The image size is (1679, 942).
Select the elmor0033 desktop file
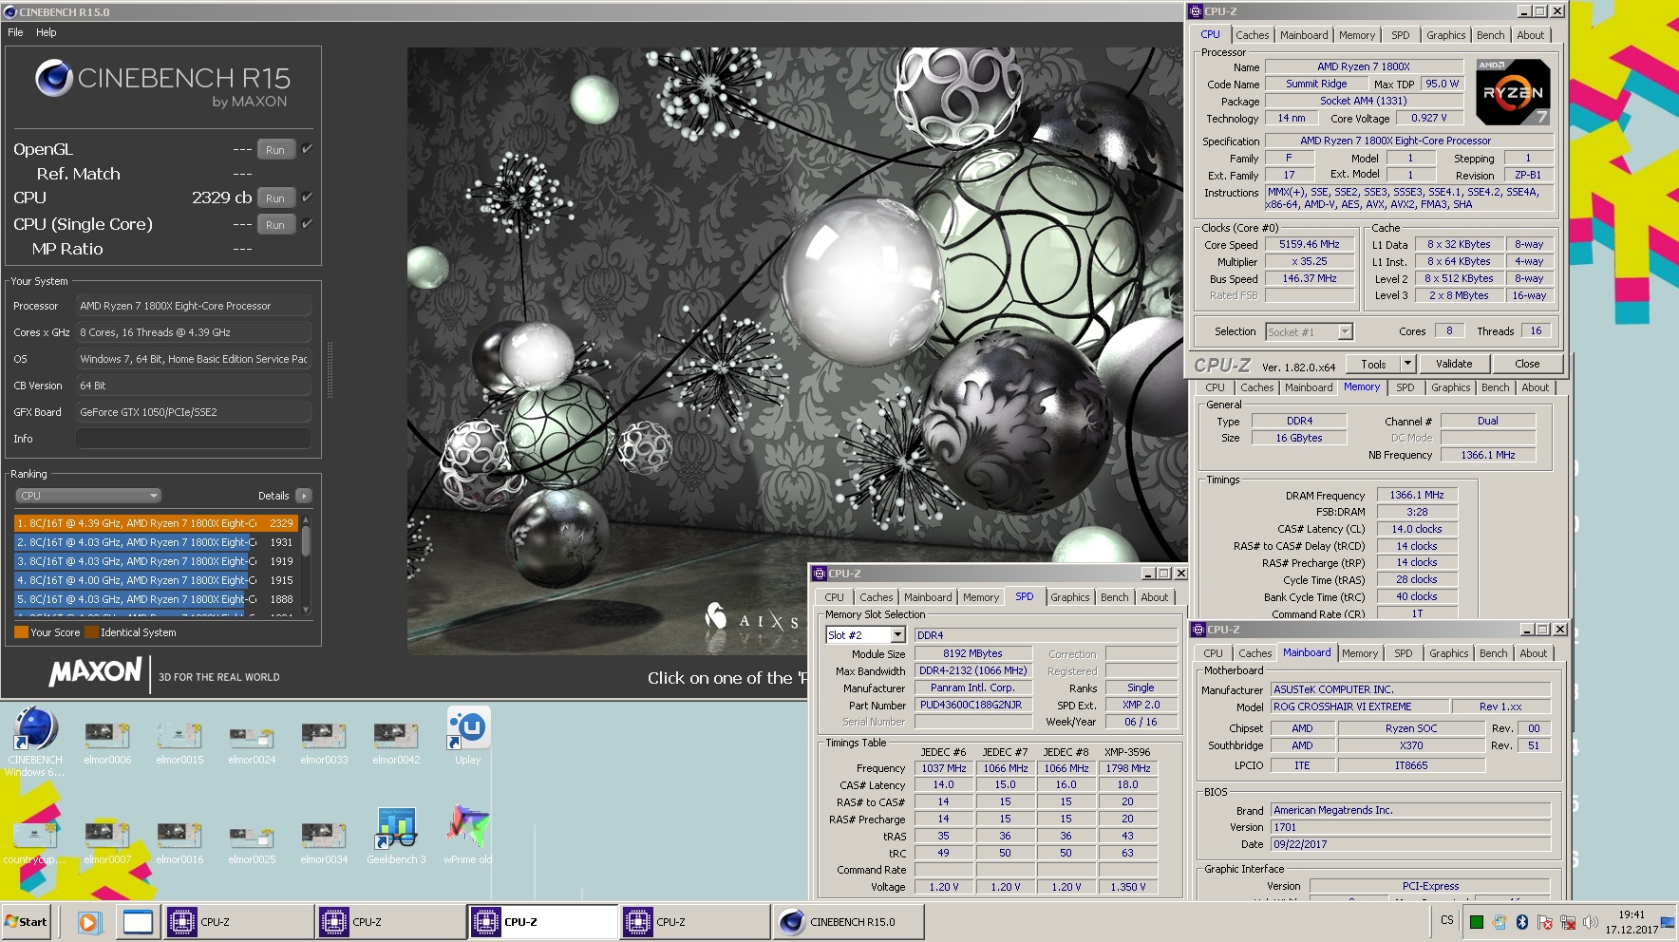click(324, 743)
